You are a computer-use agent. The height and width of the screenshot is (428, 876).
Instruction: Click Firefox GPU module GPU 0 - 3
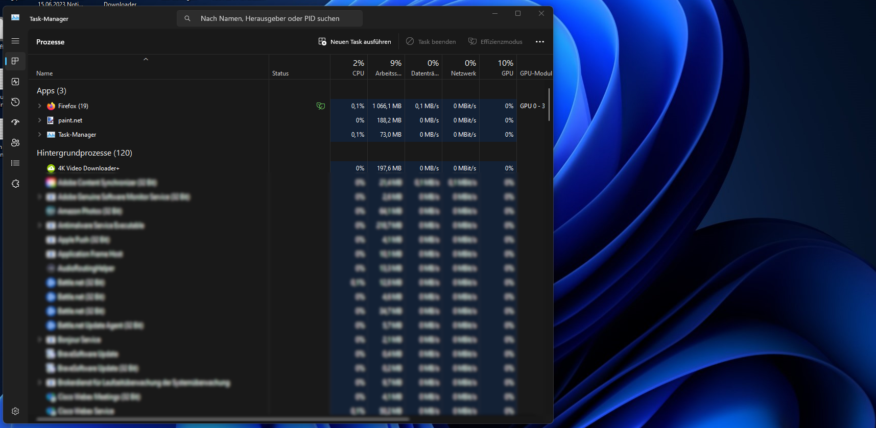tap(532, 106)
